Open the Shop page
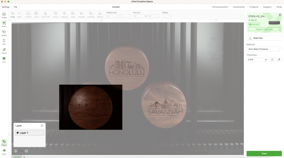The image size is (284, 158). coord(279,7)
